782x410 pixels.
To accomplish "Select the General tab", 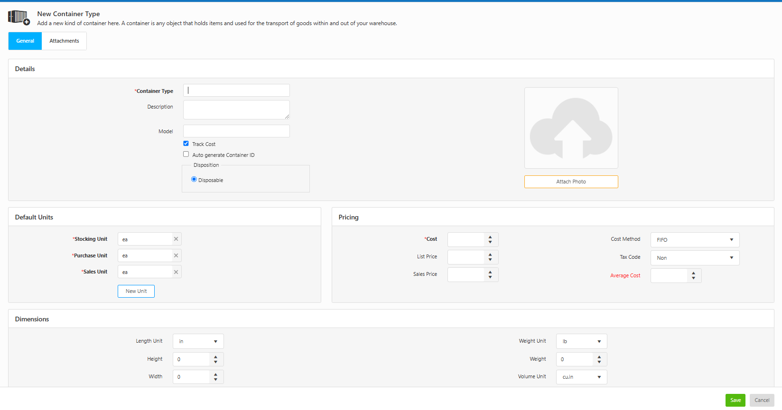I will click(x=25, y=41).
